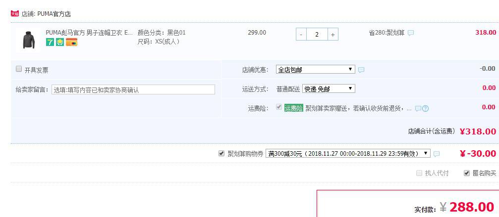Screen dimensions: 499x217
Task: Open the comment bubble beside 运费险 description
Action: click(418, 109)
